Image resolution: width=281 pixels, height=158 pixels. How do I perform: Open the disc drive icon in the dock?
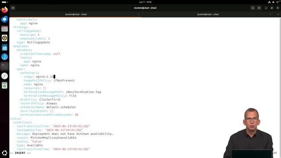4,76
